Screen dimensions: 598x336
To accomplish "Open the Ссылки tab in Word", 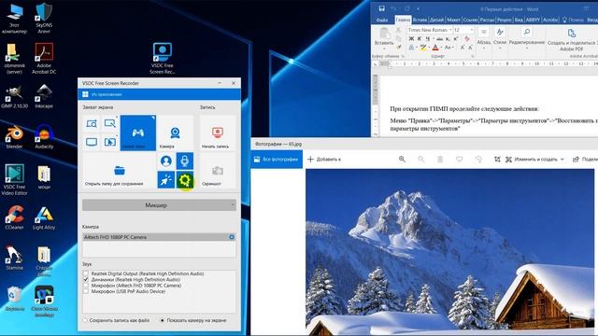I will (x=470, y=20).
